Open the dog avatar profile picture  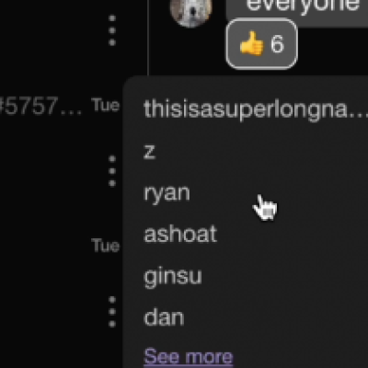[x=191, y=12]
